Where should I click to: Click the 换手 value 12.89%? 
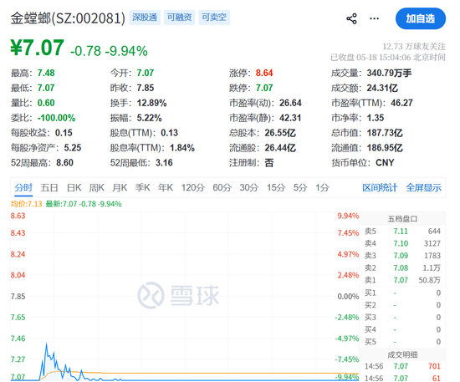click(x=151, y=103)
